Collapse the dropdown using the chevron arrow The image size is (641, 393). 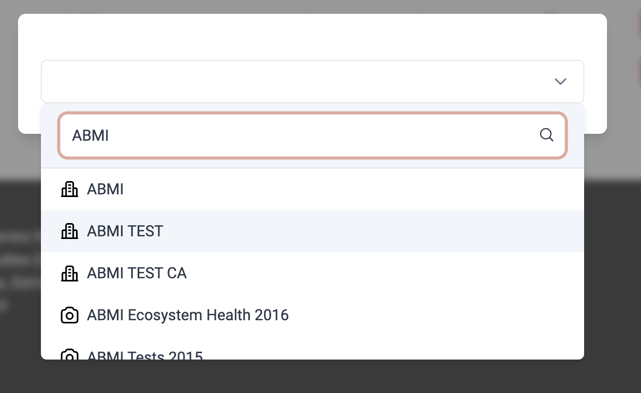click(560, 81)
